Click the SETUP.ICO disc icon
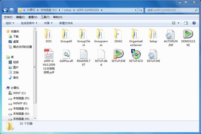 coord(136,54)
